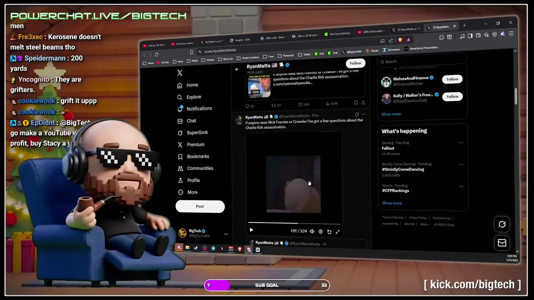Share the tweet above the video post
This screenshot has width=534, height=300.
pos(363,102)
